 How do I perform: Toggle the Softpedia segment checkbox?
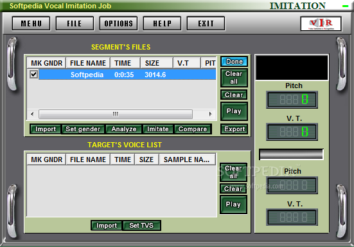33,75
